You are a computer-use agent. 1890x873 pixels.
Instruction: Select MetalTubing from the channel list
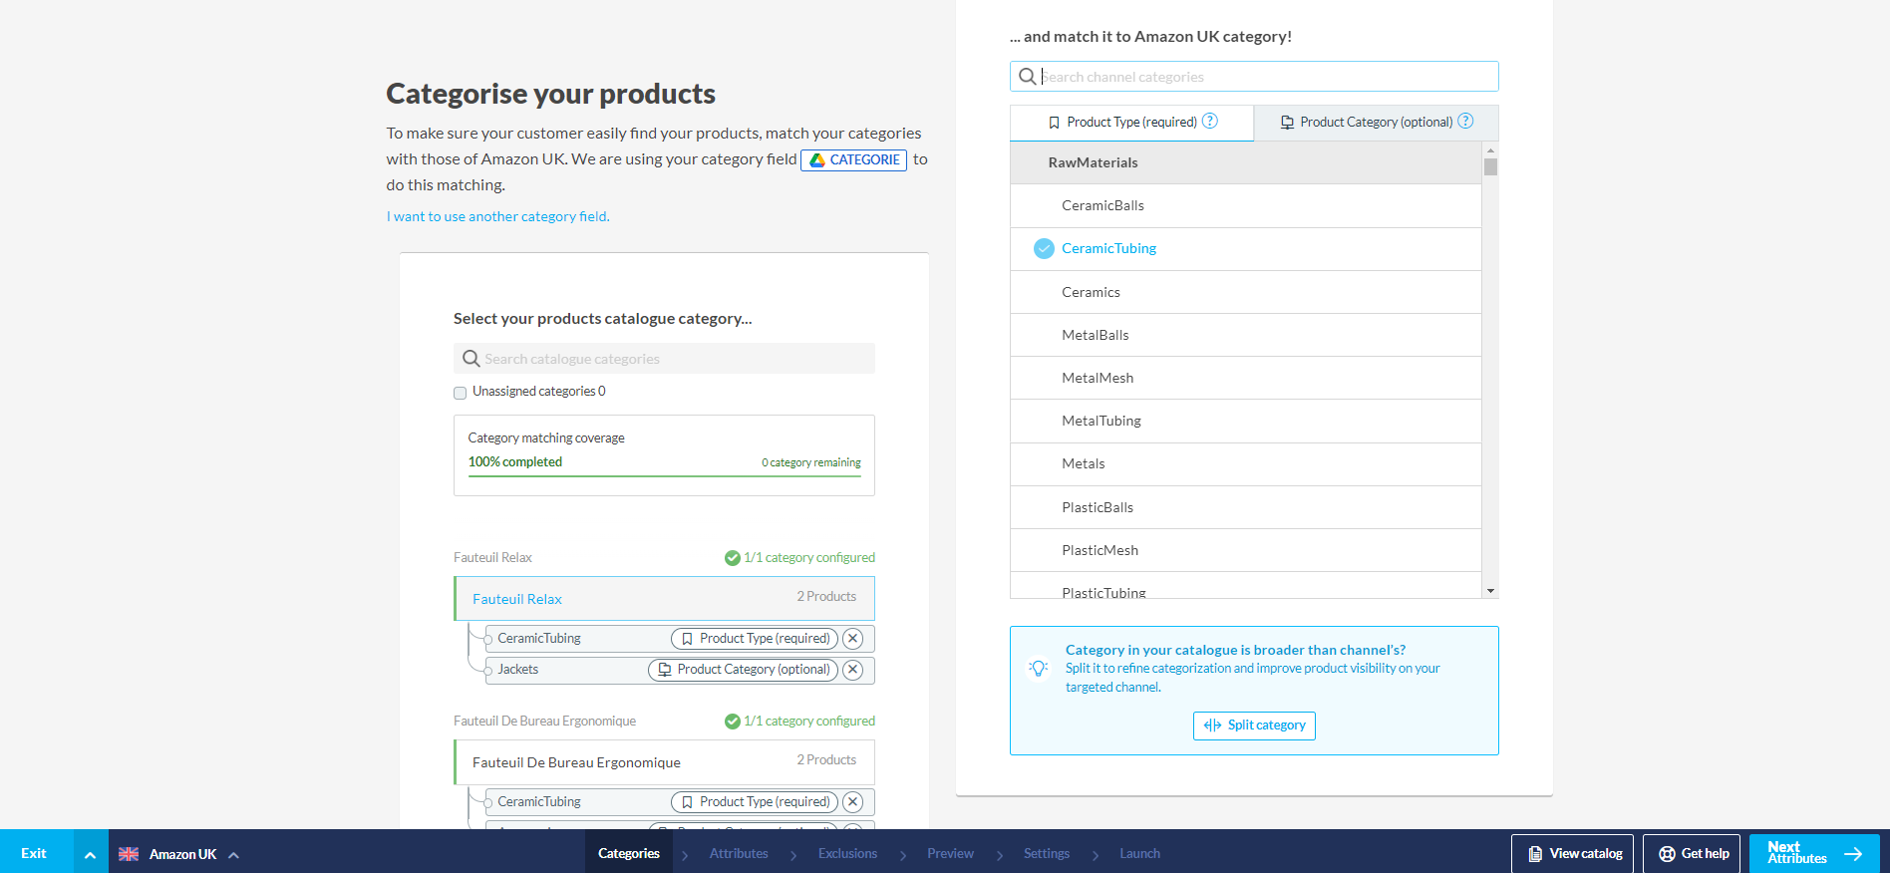click(1102, 422)
